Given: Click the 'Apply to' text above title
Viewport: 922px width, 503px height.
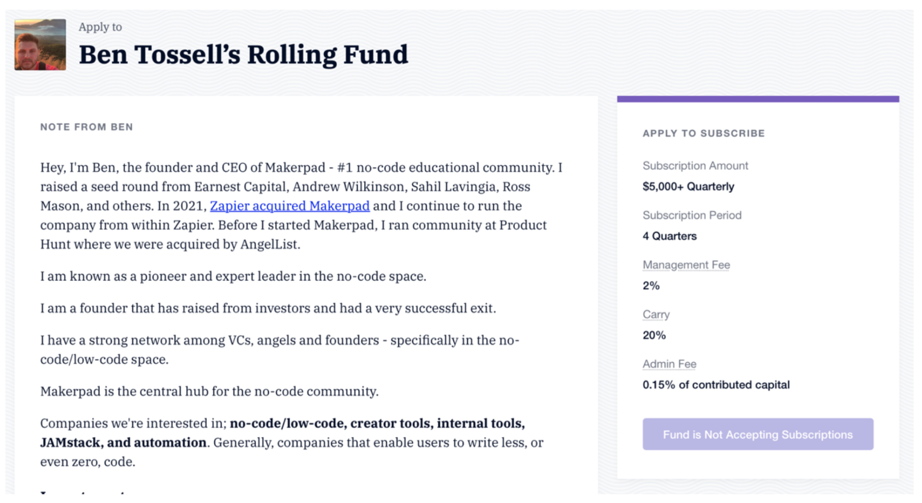Looking at the screenshot, I should pos(100,27).
